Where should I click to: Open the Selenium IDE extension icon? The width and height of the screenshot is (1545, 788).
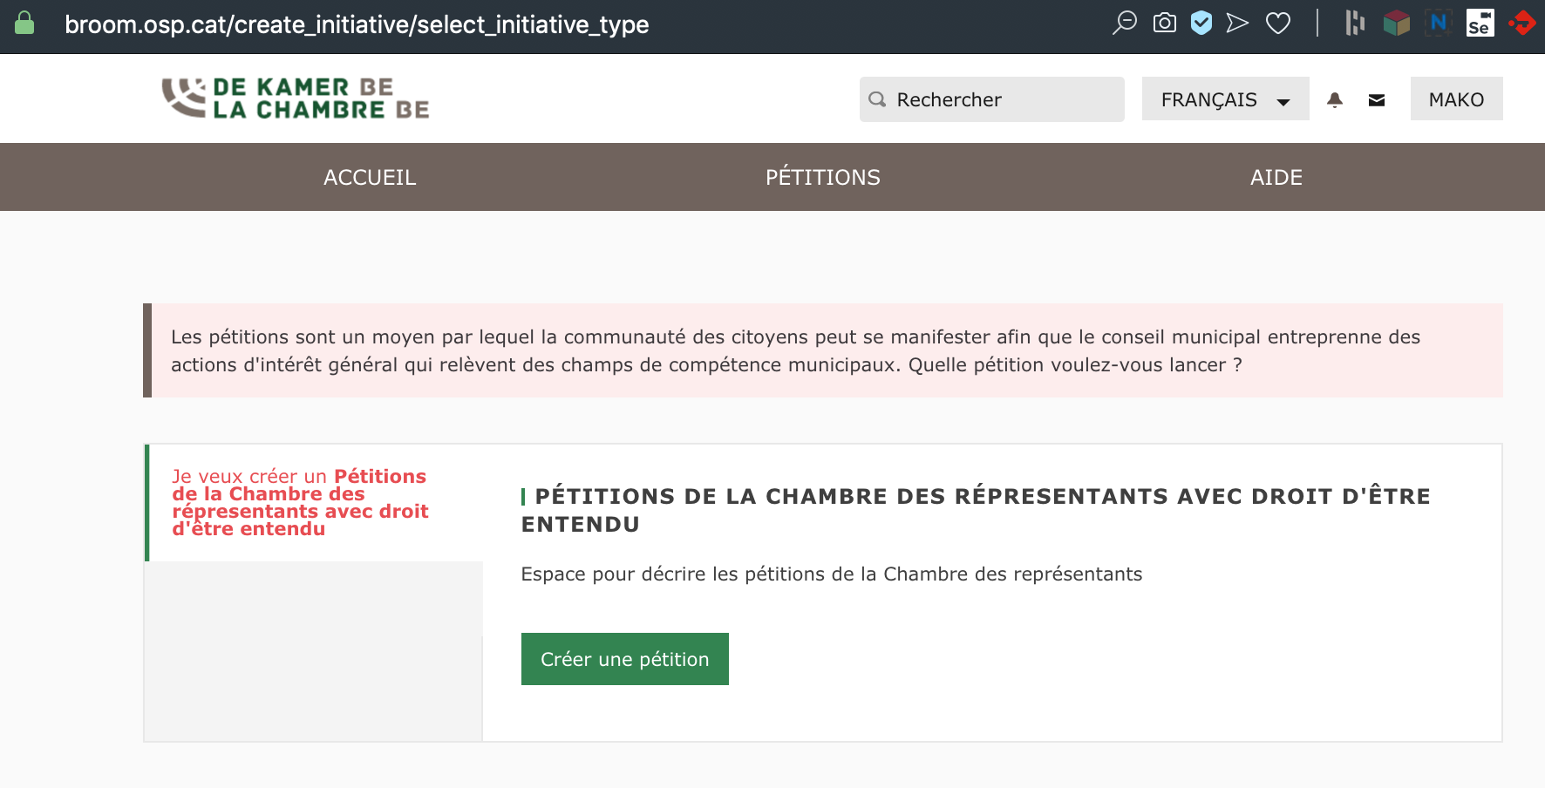click(1480, 23)
